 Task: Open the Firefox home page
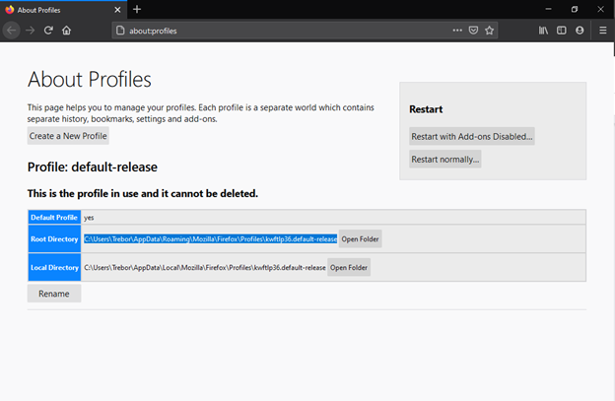67,31
